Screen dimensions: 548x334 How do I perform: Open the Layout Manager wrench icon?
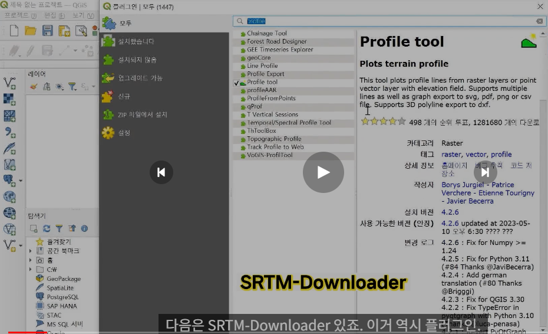tap(81, 31)
